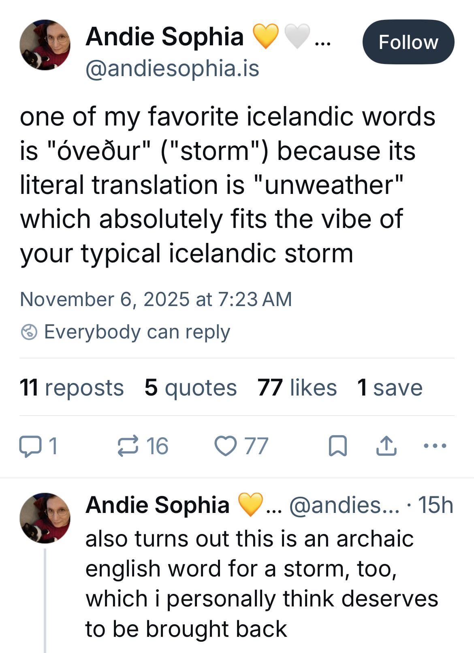Open the avatar on the reply post
The width and height of the screenshot is (474, 653).
pos(45,517)
